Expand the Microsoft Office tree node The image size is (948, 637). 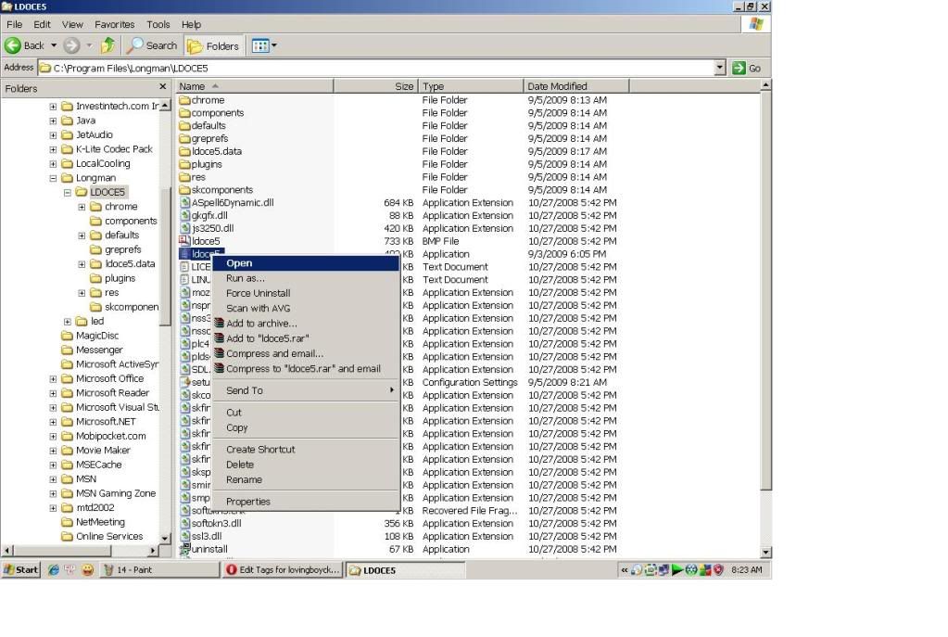53,379
